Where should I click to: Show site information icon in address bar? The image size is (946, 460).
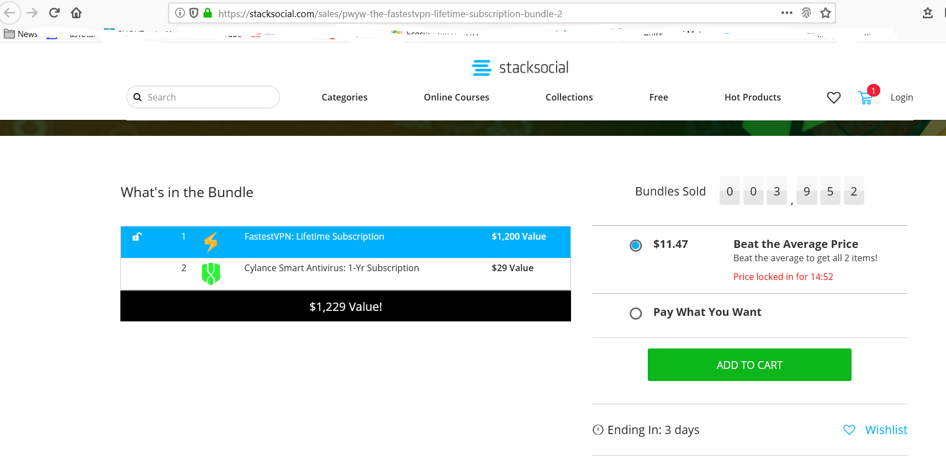click(180, 13)
